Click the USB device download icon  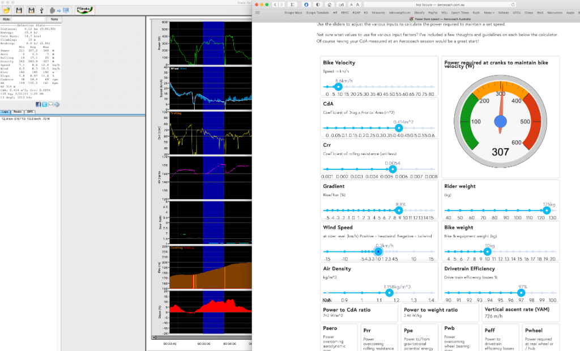pyautogui.click(x=41, y=10)
